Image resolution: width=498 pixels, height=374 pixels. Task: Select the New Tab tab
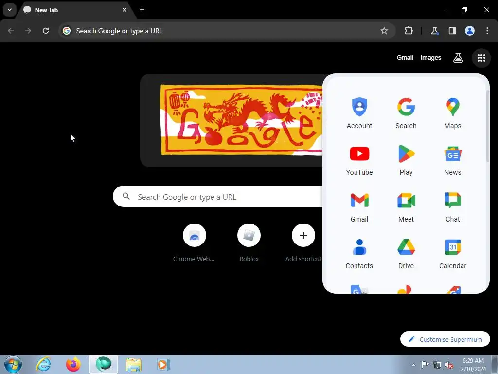point(74,10)
